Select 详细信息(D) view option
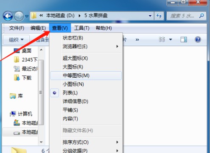This screenshot has height=153, width=210. point(86,101)
